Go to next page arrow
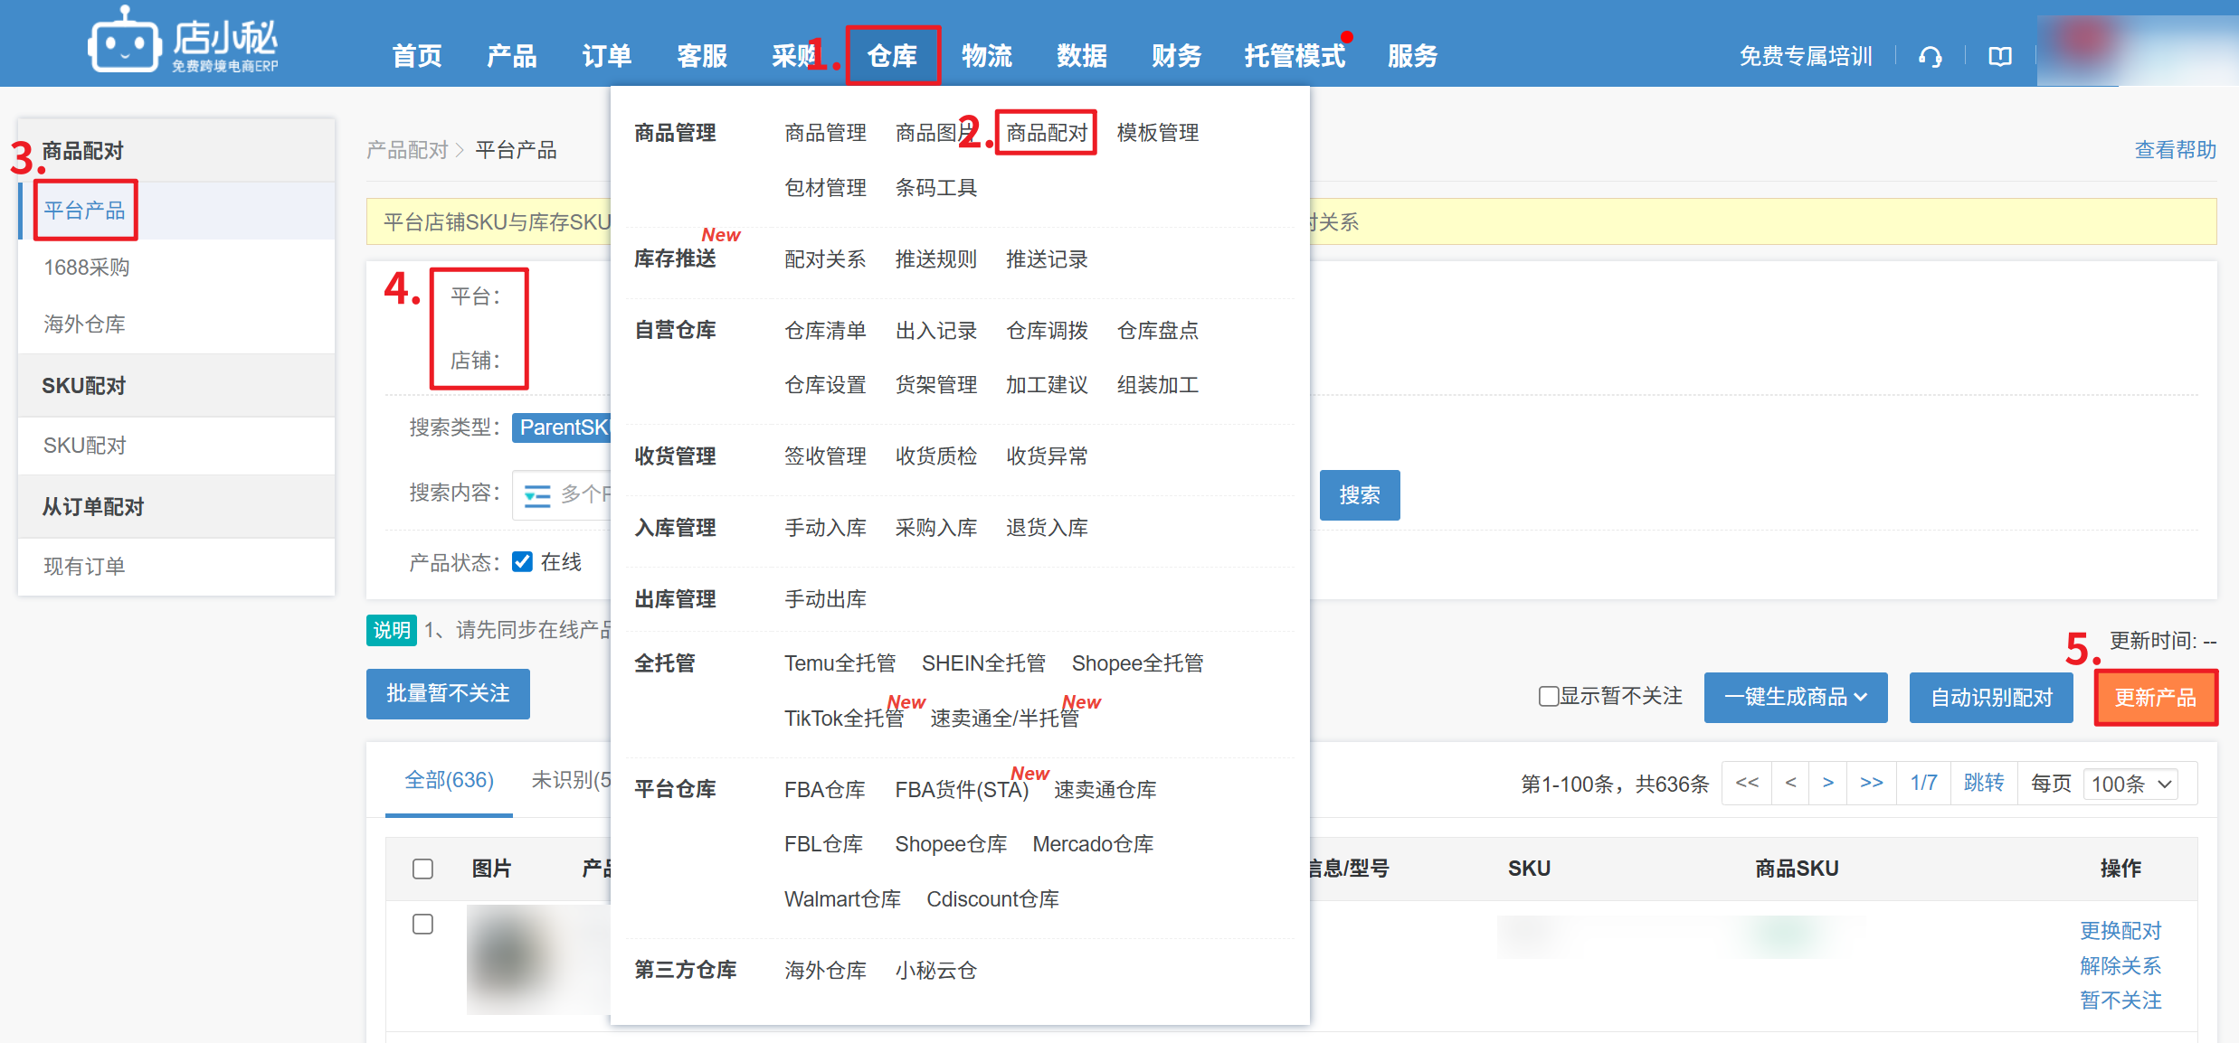The image size is (2239, 1043). [x=1828, y=783]
